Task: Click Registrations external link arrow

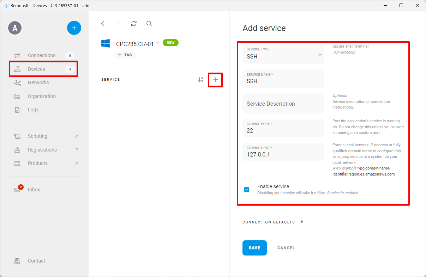Action: 77,150
